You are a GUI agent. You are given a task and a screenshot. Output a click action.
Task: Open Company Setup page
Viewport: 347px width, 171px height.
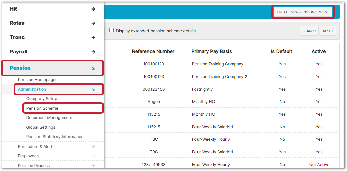42,99
